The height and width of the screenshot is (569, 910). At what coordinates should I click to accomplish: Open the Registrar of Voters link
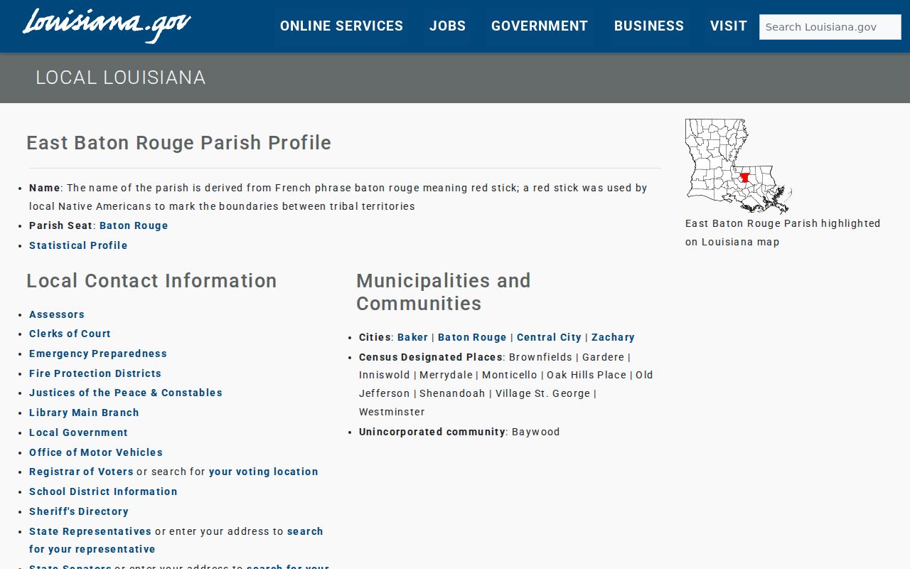tap(81, 472)
